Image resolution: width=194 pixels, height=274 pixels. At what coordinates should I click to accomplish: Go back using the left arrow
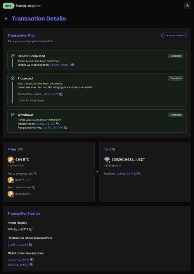click(6, 19)
